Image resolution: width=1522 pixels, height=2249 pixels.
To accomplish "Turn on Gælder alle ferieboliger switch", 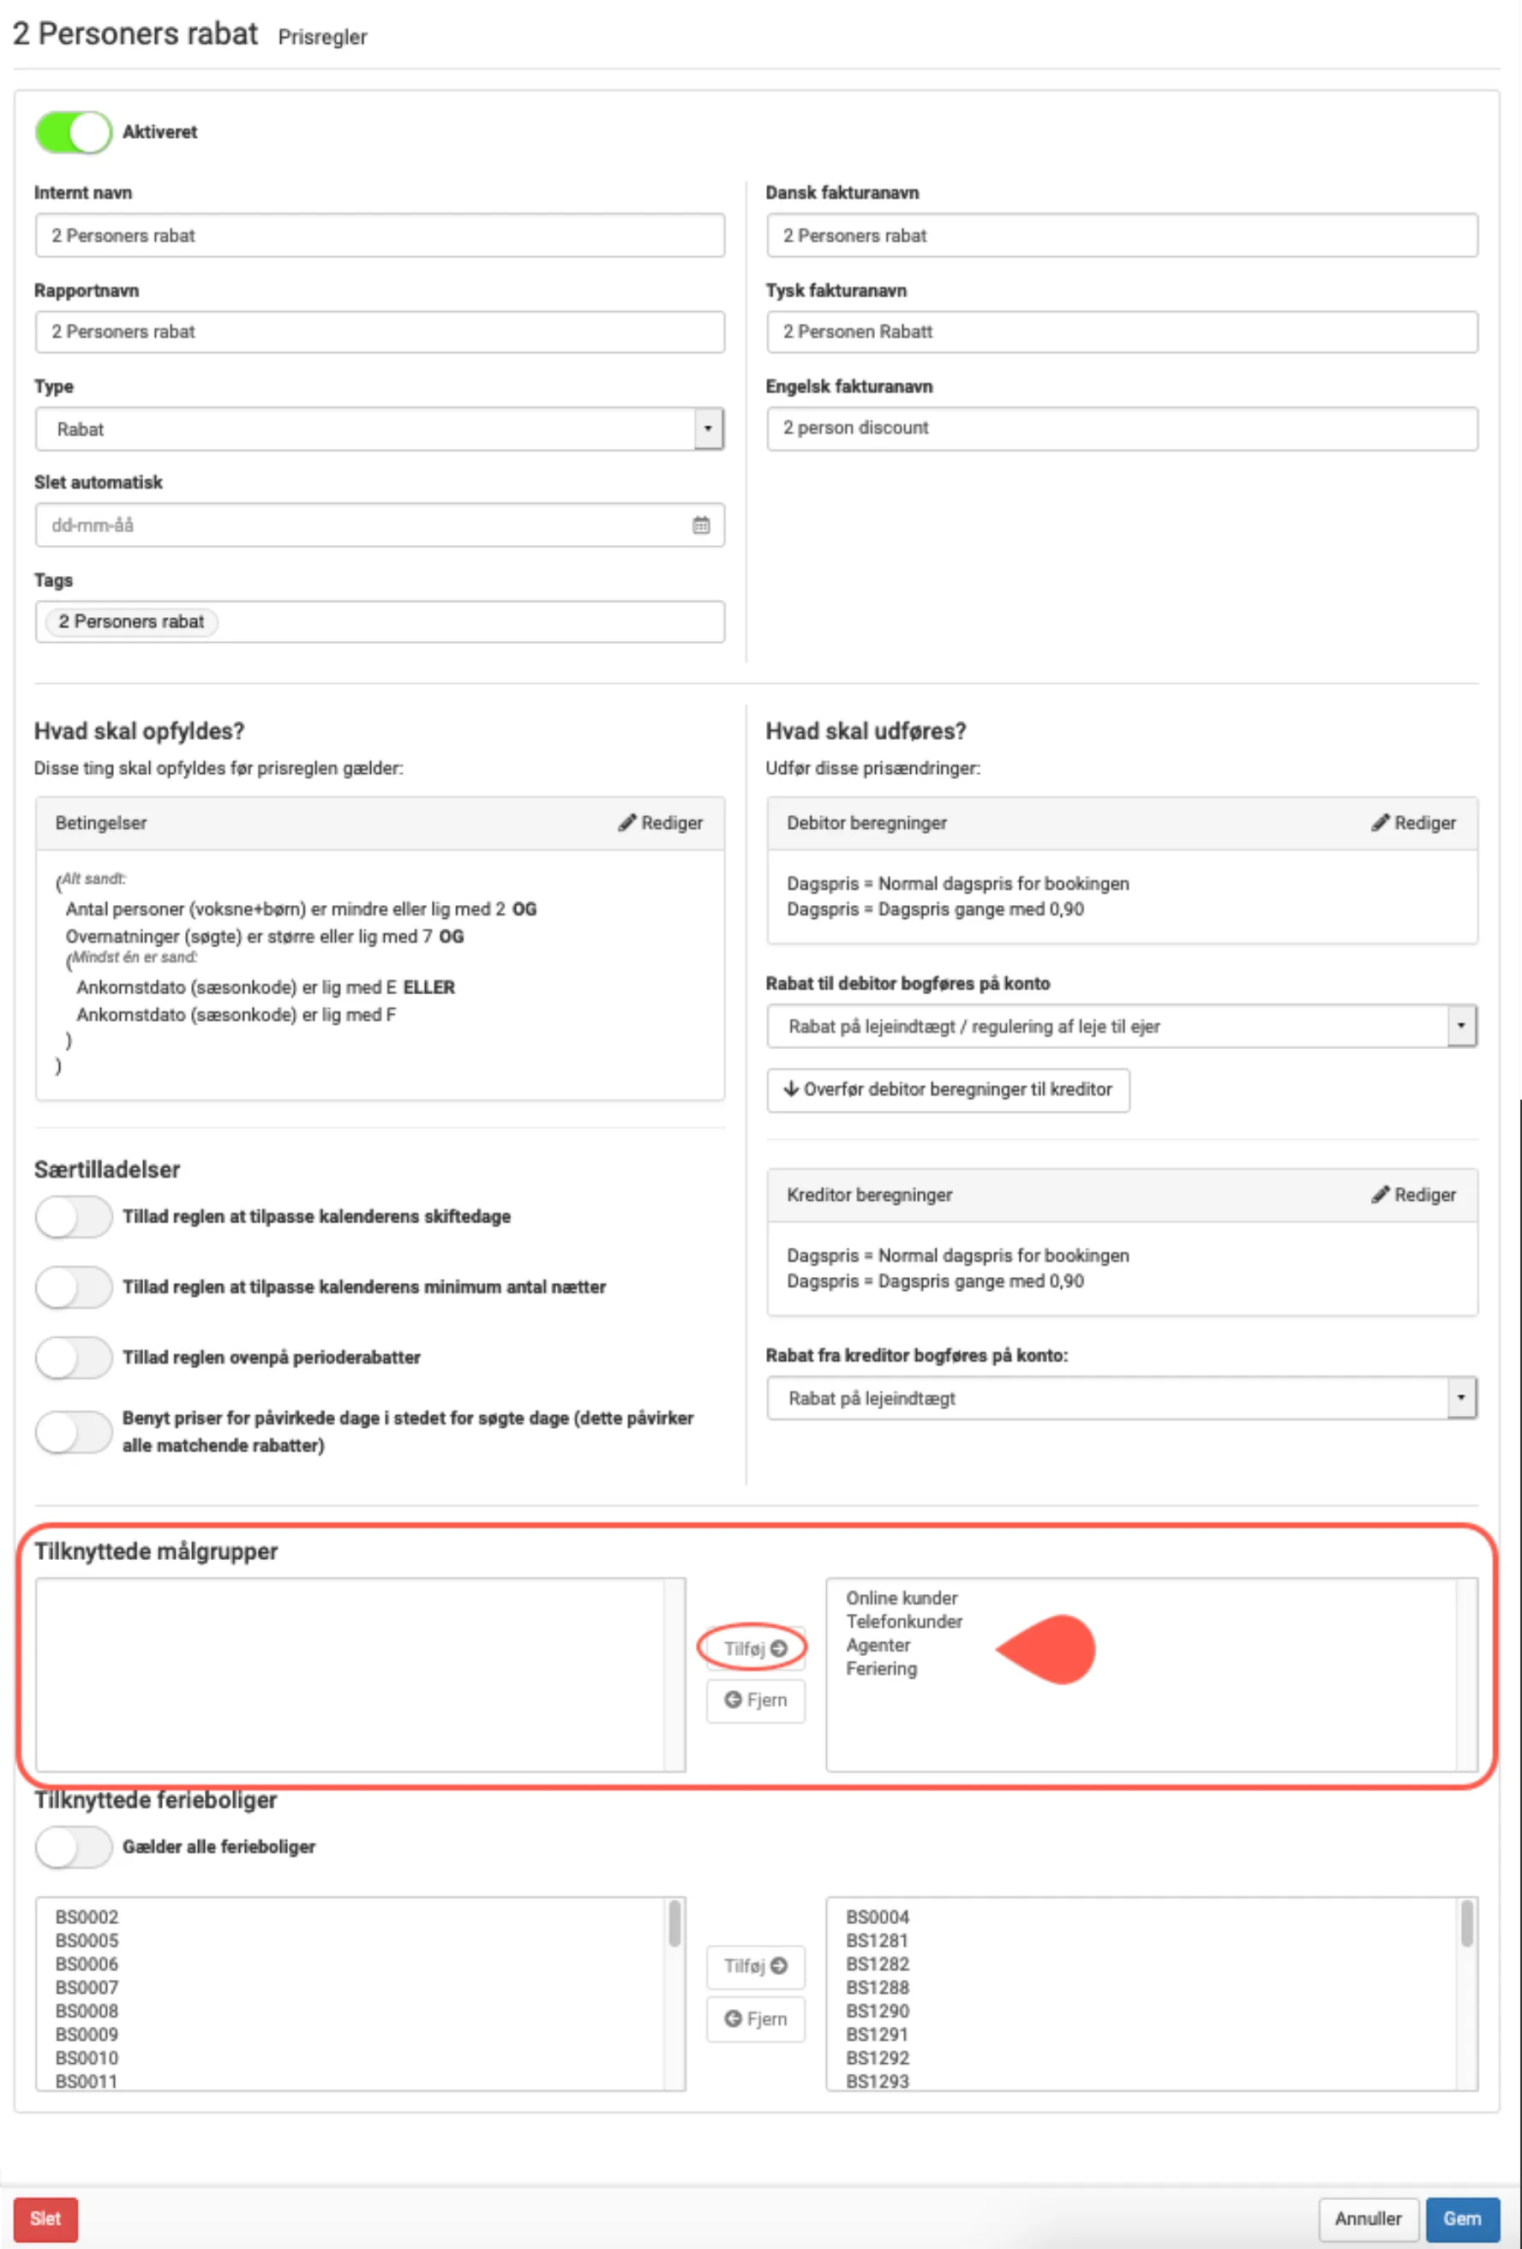I will 74,1846.
